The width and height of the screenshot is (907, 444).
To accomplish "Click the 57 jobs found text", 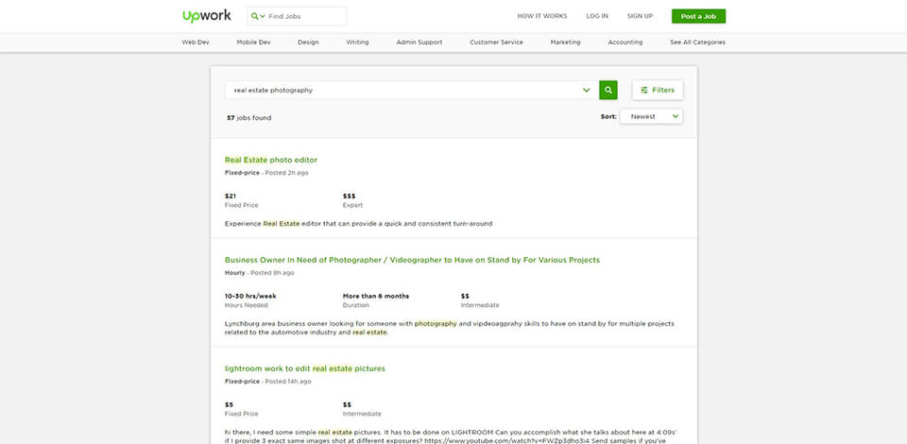I will [x=248, y=118].
